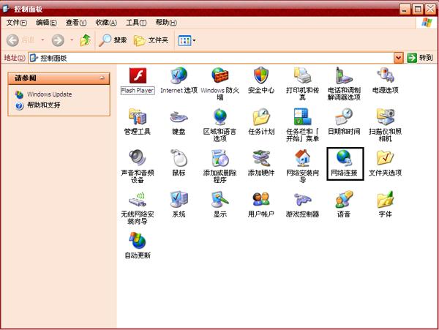Collapse the 请参阅 sidebar panel
Viewport: 439px width, 330px height.
coord(103,78)
